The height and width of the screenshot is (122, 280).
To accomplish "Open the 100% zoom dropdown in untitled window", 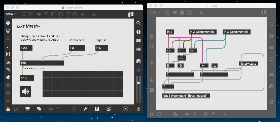I will tap(154, 13).
